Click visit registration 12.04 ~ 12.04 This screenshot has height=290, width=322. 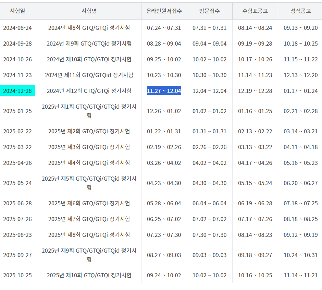[x=209, y=91]
